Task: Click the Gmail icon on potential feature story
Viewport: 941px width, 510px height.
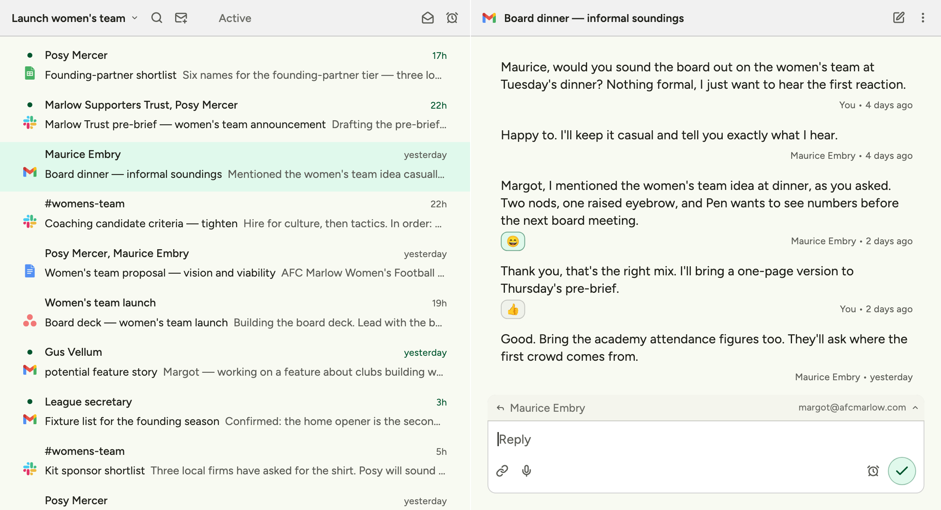Action: 30,370
